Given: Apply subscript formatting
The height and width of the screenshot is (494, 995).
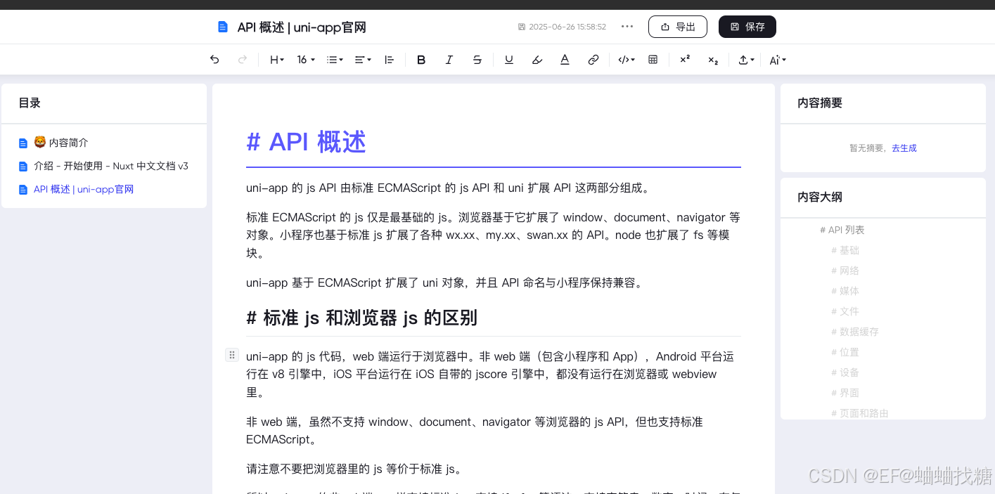Looking at the screenshot, I should 713,60.
